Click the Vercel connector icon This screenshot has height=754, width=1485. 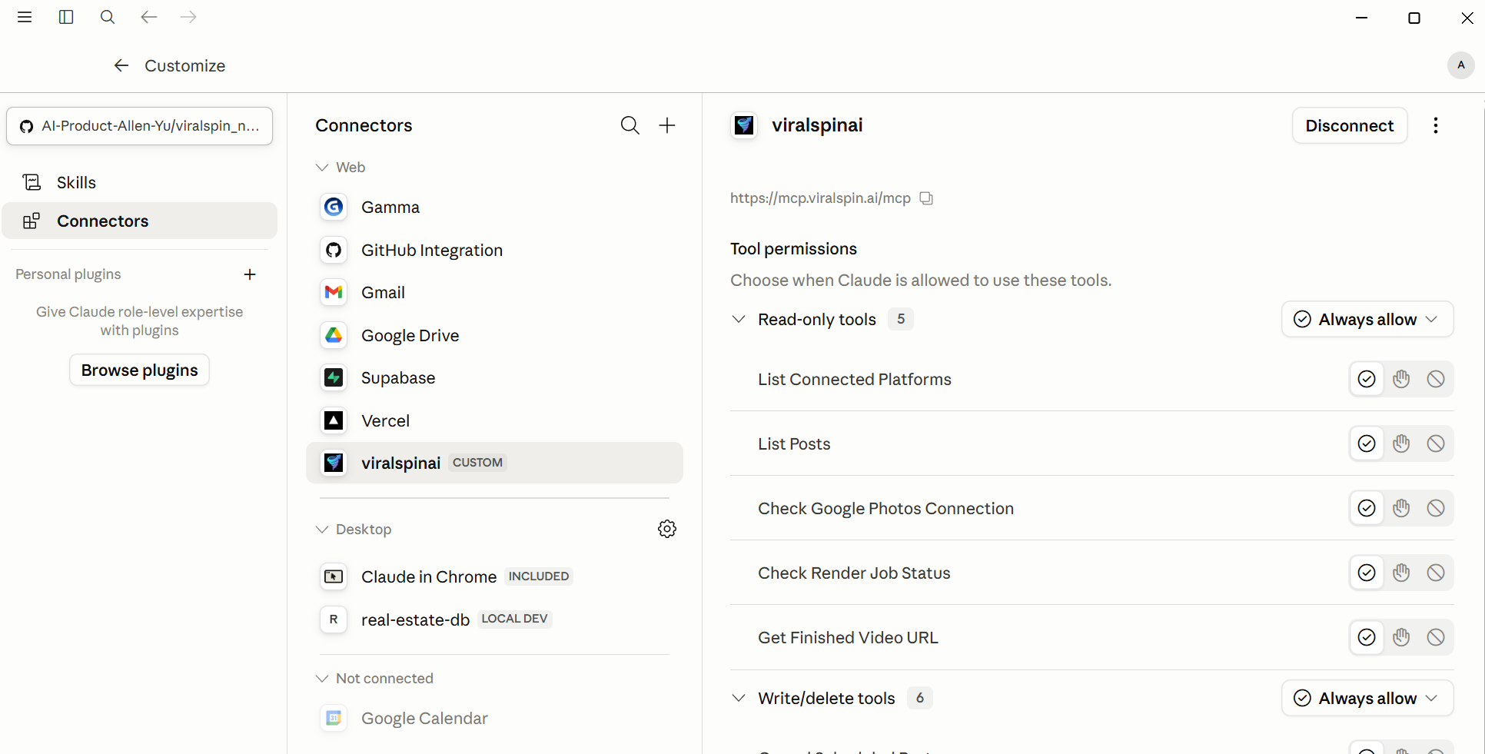click(334, 420)
